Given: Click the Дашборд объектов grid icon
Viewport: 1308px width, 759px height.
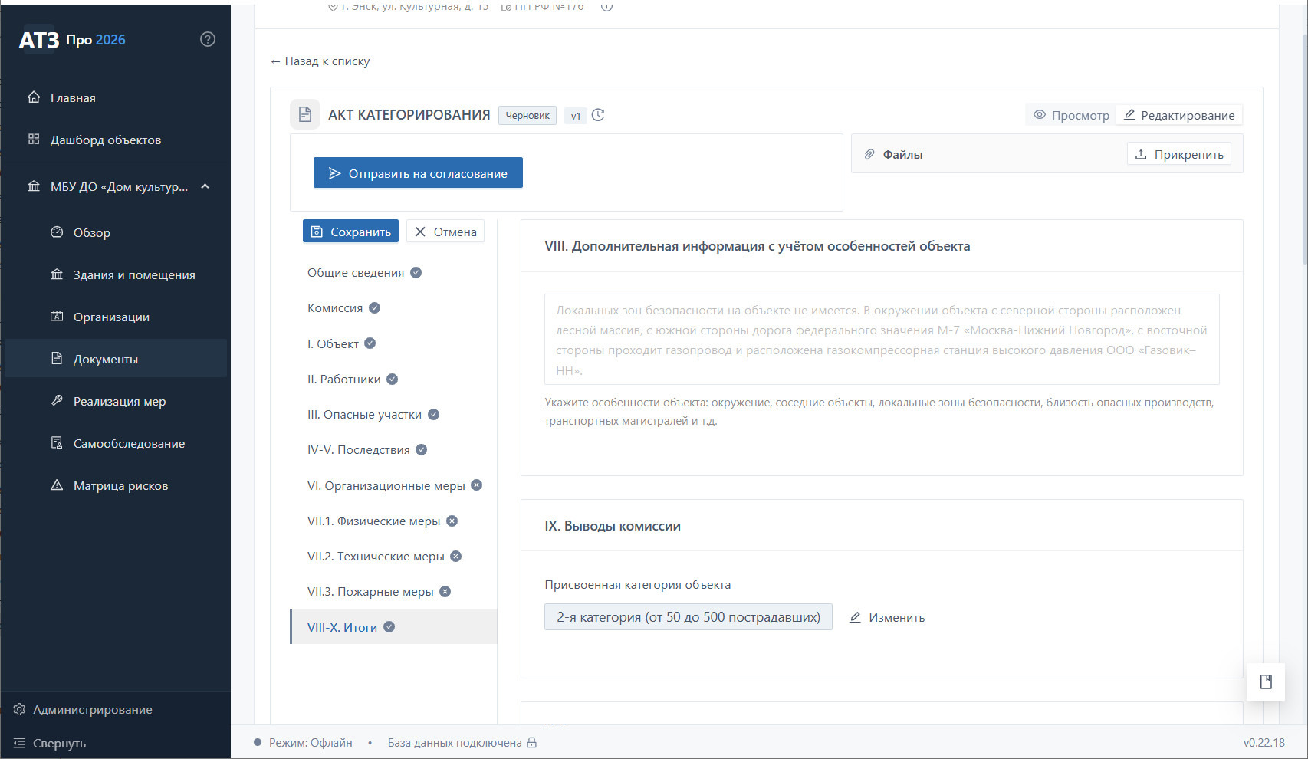Looking at the screenshot, I should tap(34, 140).
